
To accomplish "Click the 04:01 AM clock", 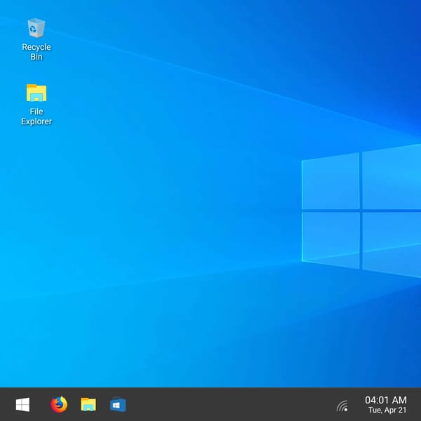I will [385, 400].
